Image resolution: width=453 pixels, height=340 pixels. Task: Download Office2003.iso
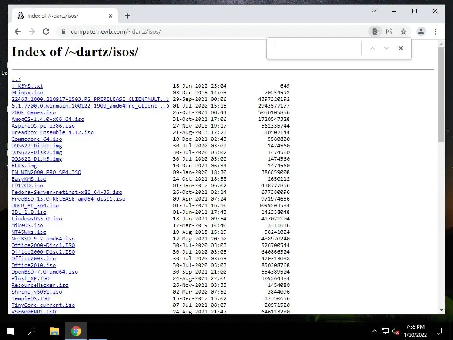point(34,259)
